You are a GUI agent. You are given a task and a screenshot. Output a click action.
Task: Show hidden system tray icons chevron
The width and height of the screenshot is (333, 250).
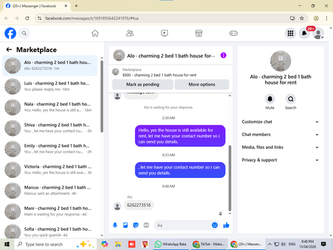(269, 244)
